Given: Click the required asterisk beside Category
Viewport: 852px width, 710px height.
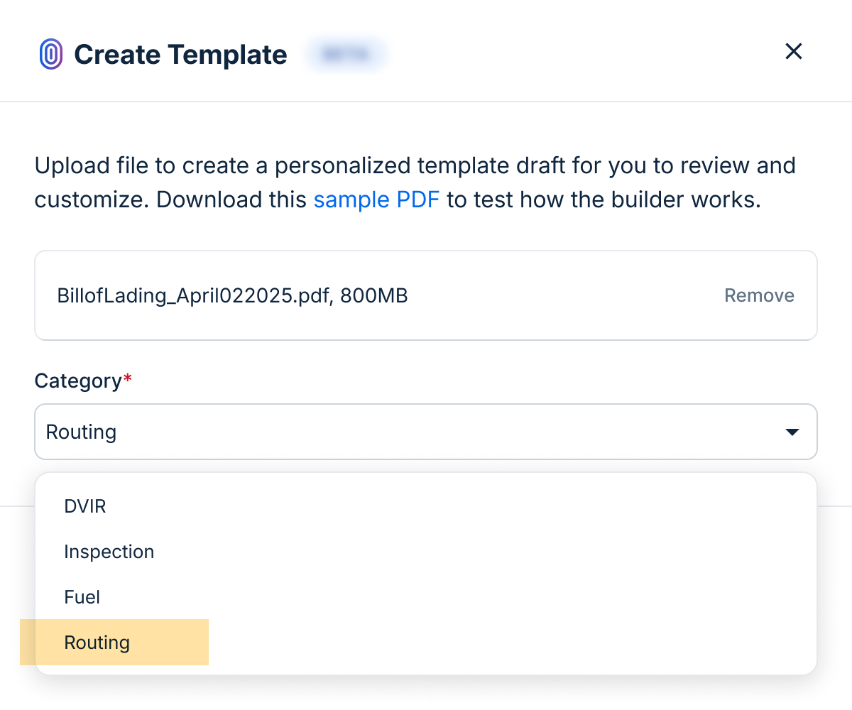Looking at the screenshot, I should pyautogui.click(x=129, y=380).
